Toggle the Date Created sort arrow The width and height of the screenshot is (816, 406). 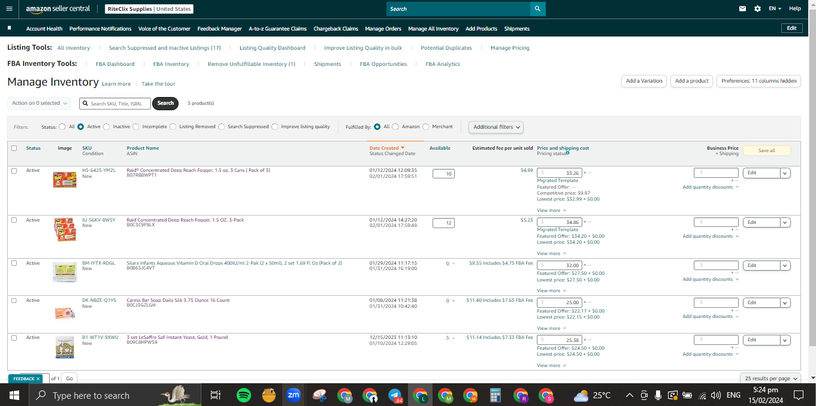click(403, 148)
